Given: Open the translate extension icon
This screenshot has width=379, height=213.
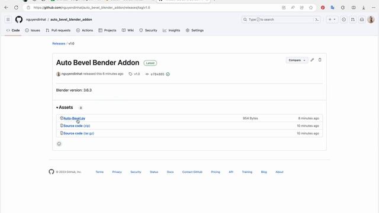Looking at the screenshot, I should [x=333, y=8].
